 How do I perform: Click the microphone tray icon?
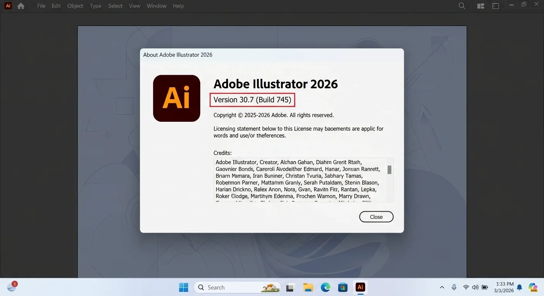[x=454, y=287]
